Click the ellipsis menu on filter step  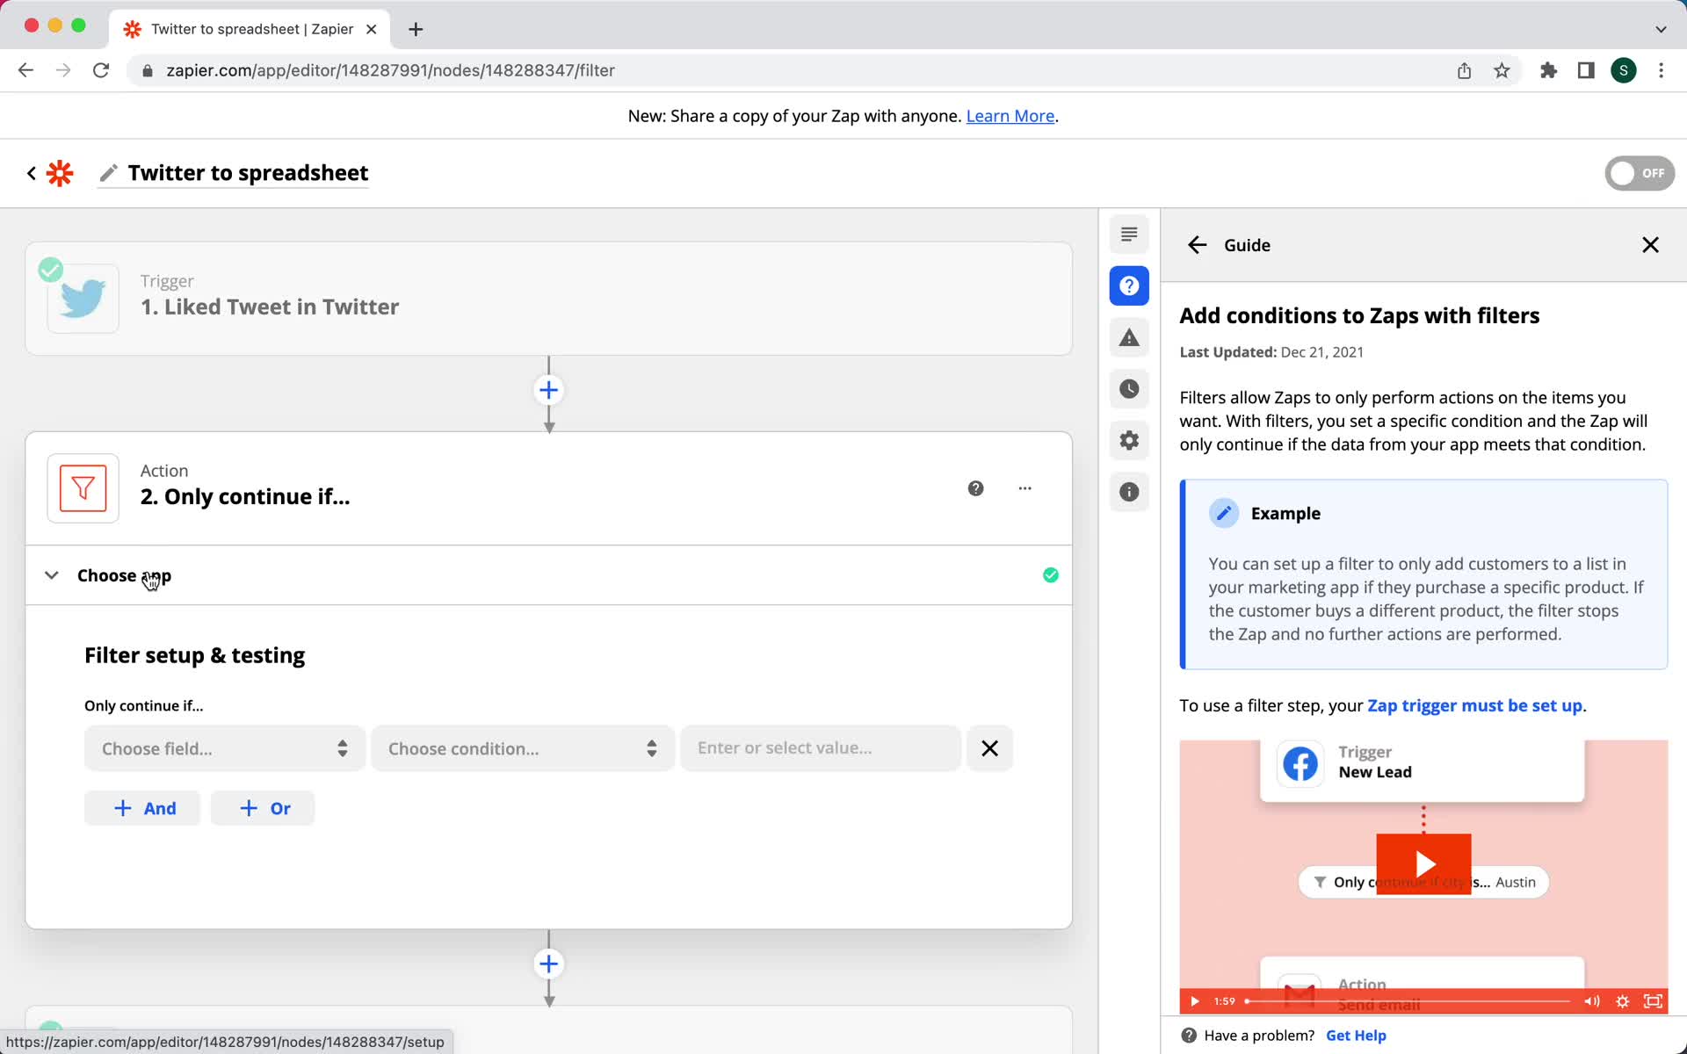(1025, 488)
